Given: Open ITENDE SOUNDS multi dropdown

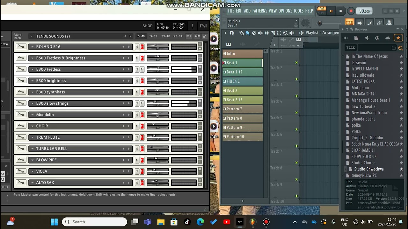Looking at the screenshot, I should [32, 36].
